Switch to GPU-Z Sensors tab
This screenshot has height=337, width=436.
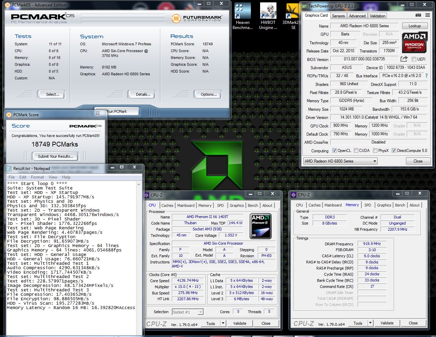[338, 16]
